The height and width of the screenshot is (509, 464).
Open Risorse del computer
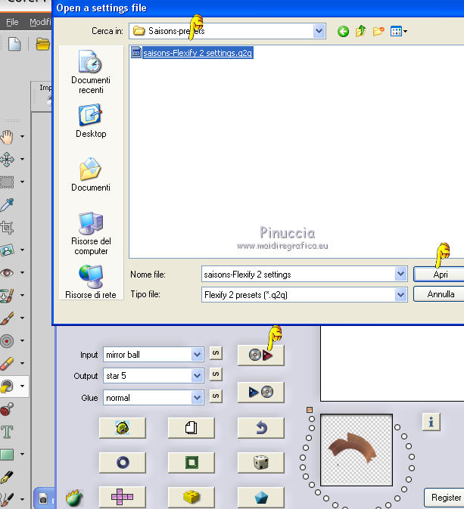point(91,234)
